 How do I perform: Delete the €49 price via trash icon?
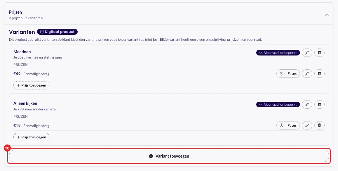pyautogui.click(x=319, y=74)
